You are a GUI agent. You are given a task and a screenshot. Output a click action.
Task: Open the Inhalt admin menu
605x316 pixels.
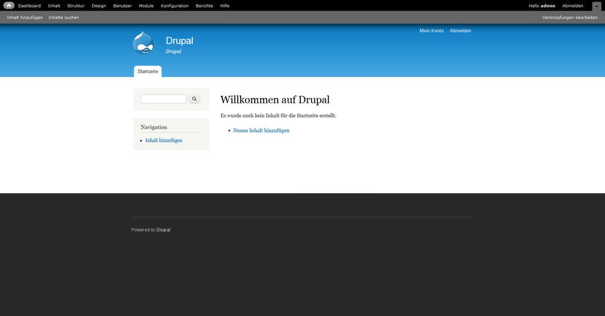[54, 6]
